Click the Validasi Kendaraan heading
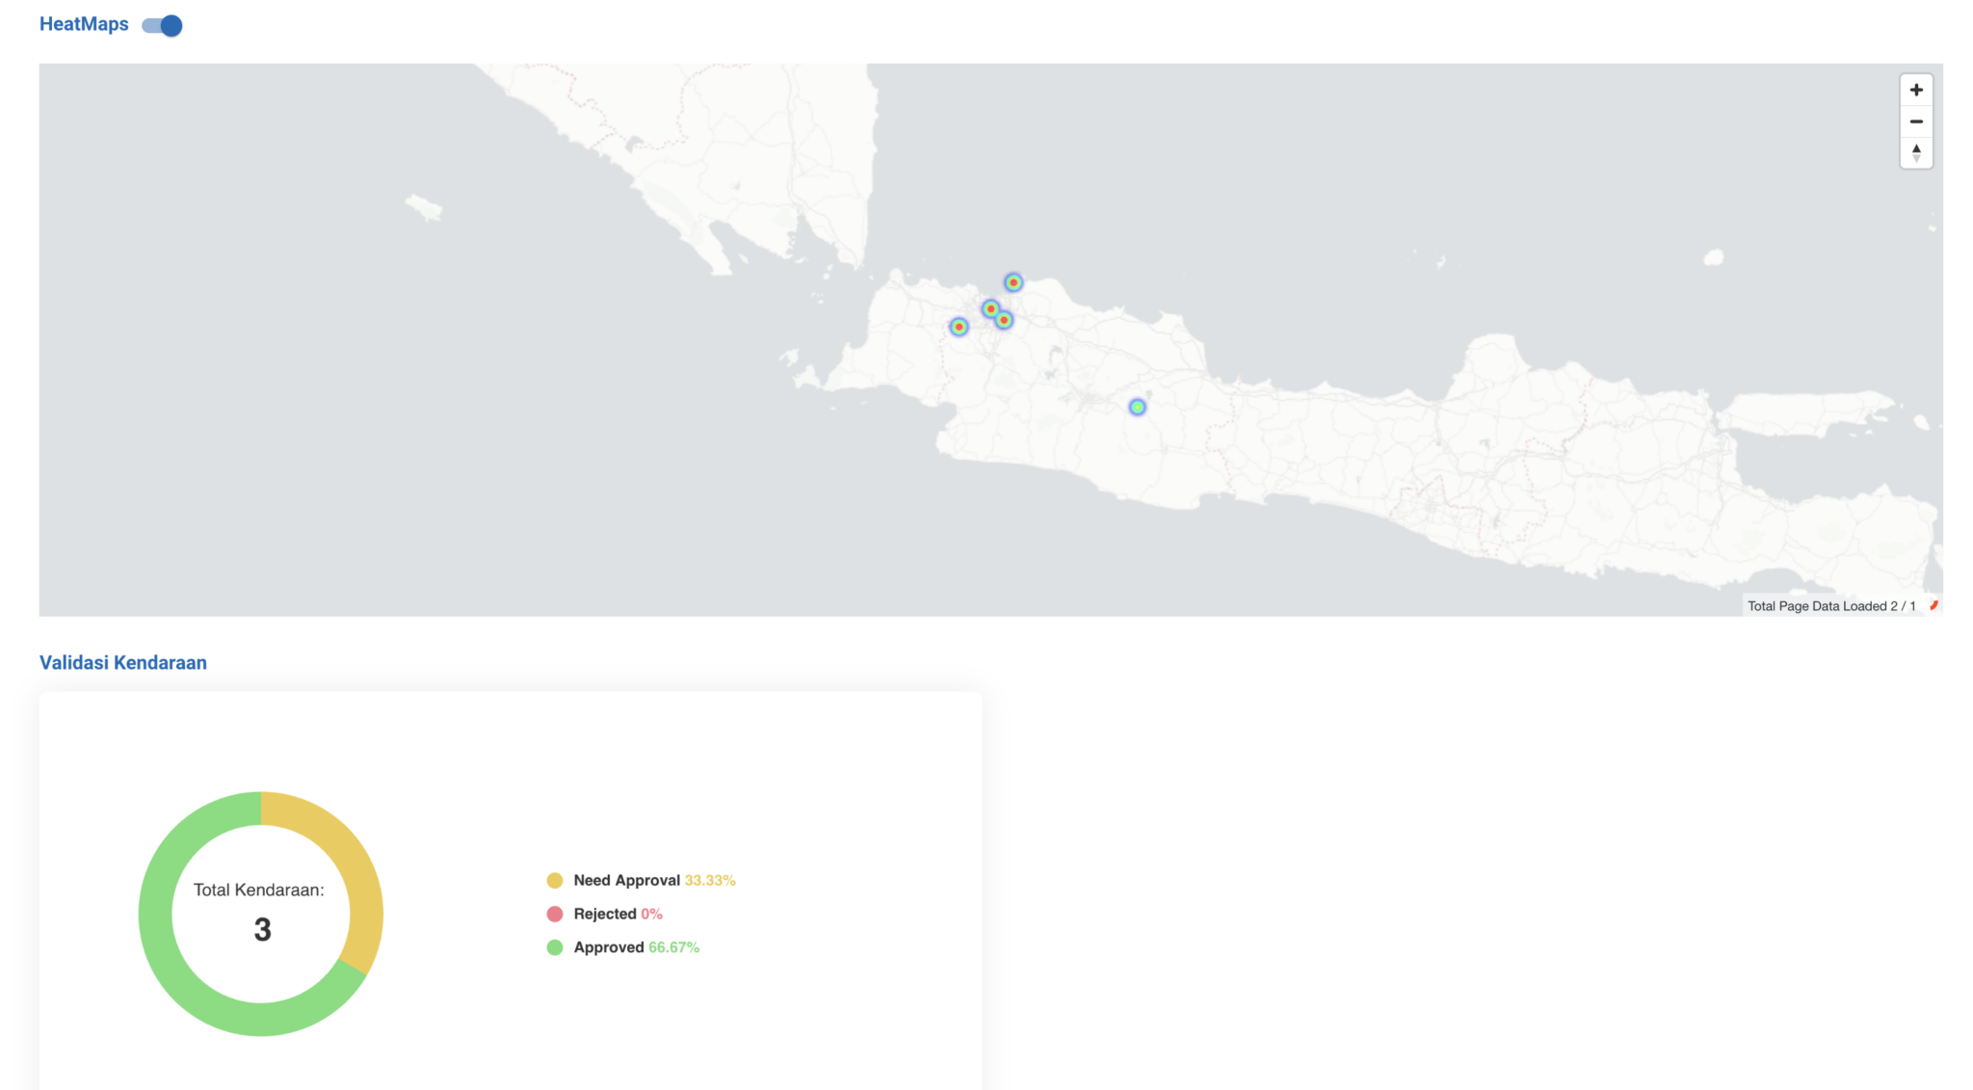This screenshot has height=1090, width=1973. click(x=122, y=662)
